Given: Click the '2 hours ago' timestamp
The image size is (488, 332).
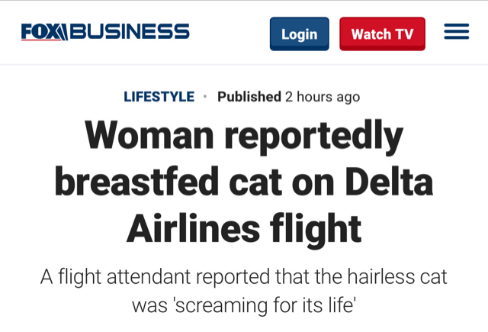Looking at the screenshot, I should (x=323, y=97).
